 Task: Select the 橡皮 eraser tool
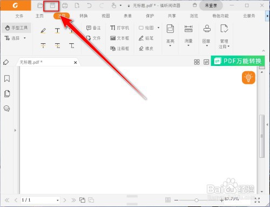[x=146, y=49]
